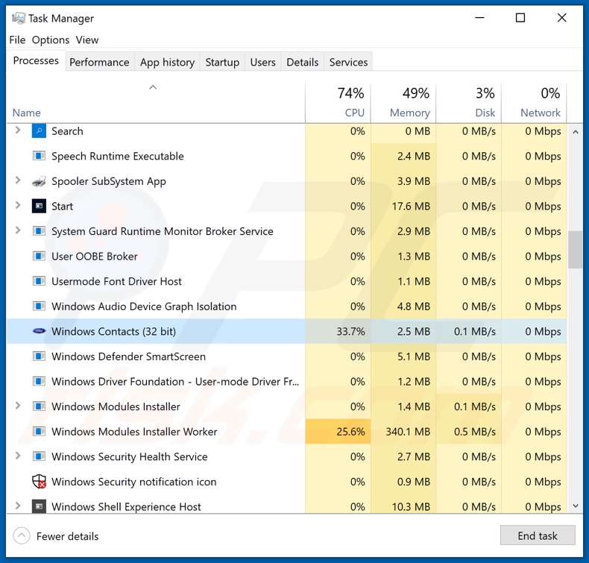Viewport: 589px width, 563px height.
Task: Click the Windows Driver Foundation icon
Action: [x=39, y=381]
